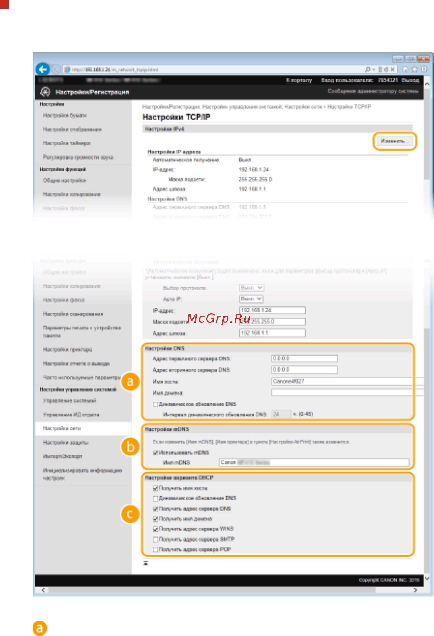Image resolution: width=434 pixels, height=636 pixels.
Task: Open the Выбор протокола dropdown
Action: [x=251, y=288]
